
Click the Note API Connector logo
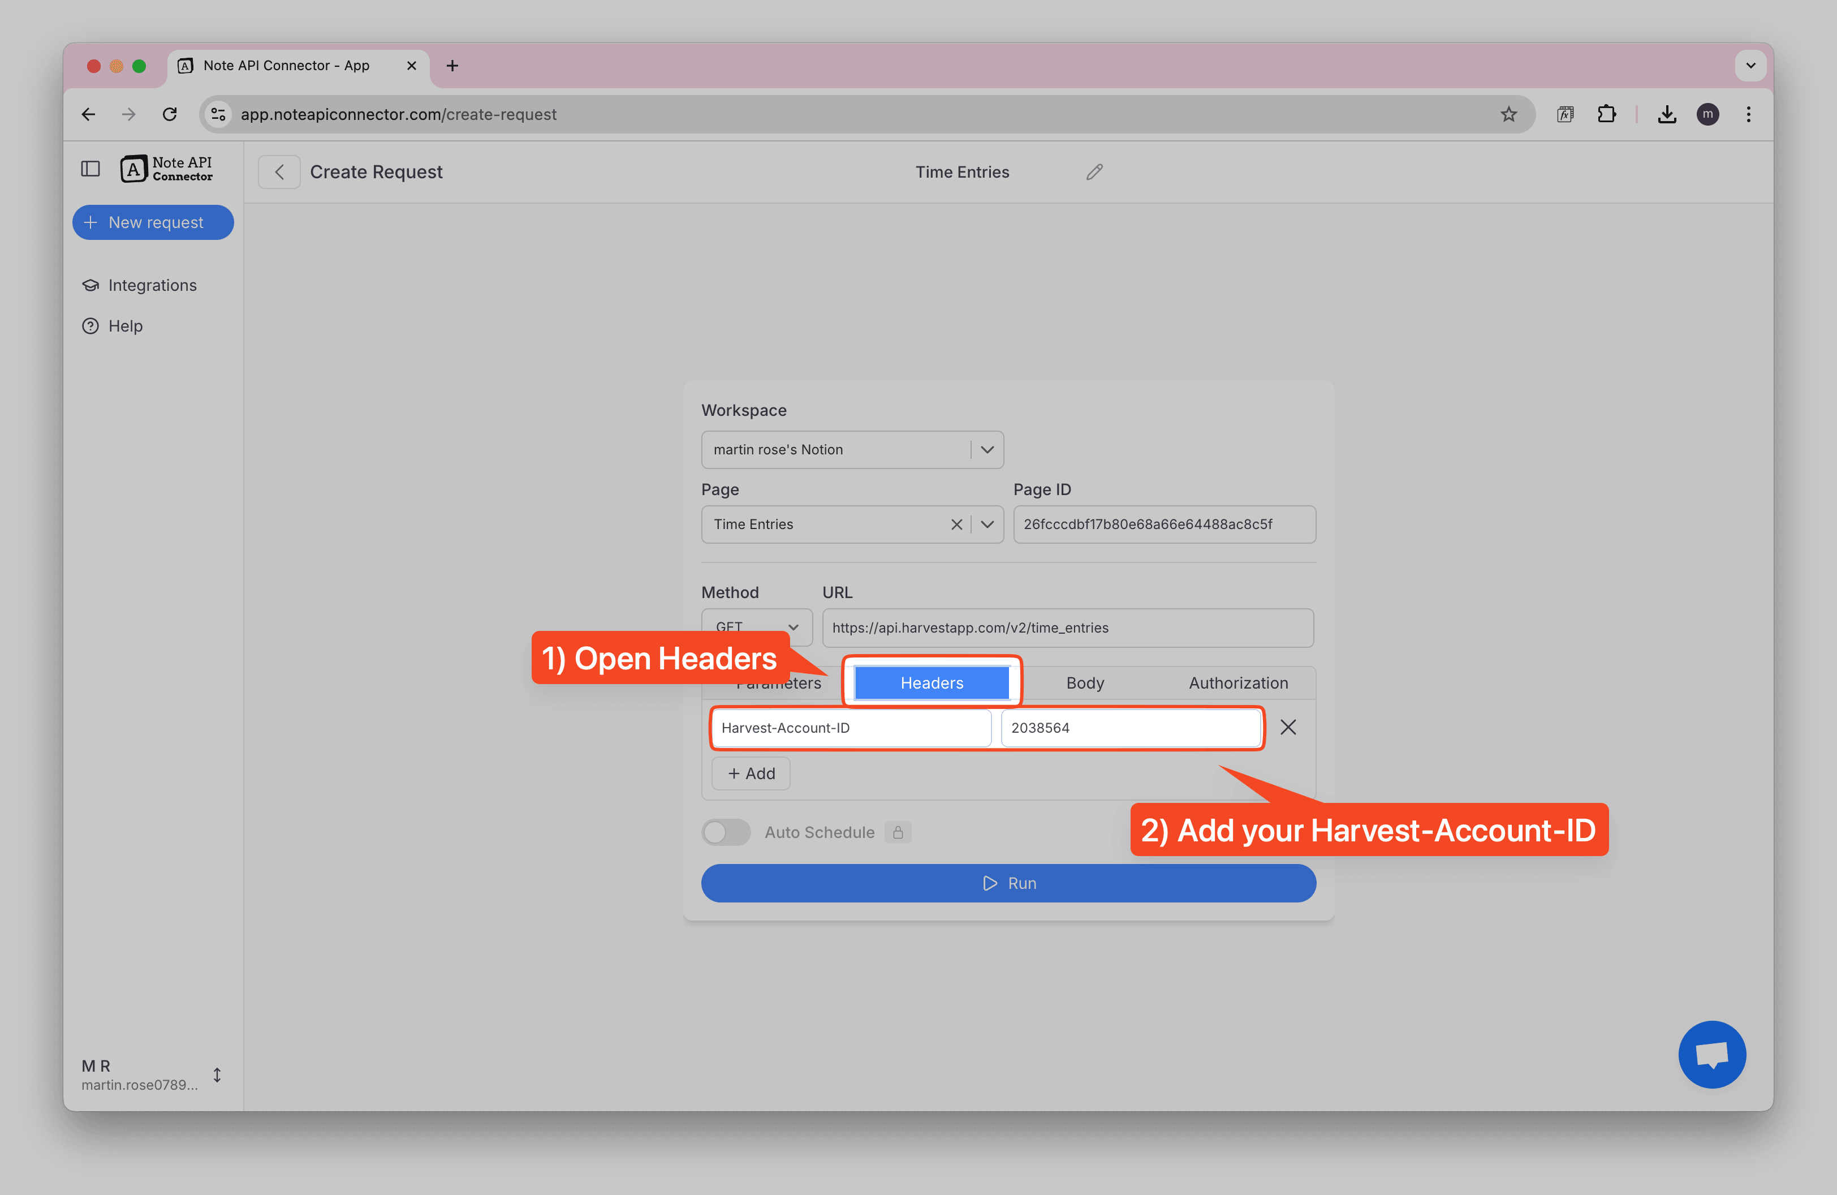pos(167,169)
